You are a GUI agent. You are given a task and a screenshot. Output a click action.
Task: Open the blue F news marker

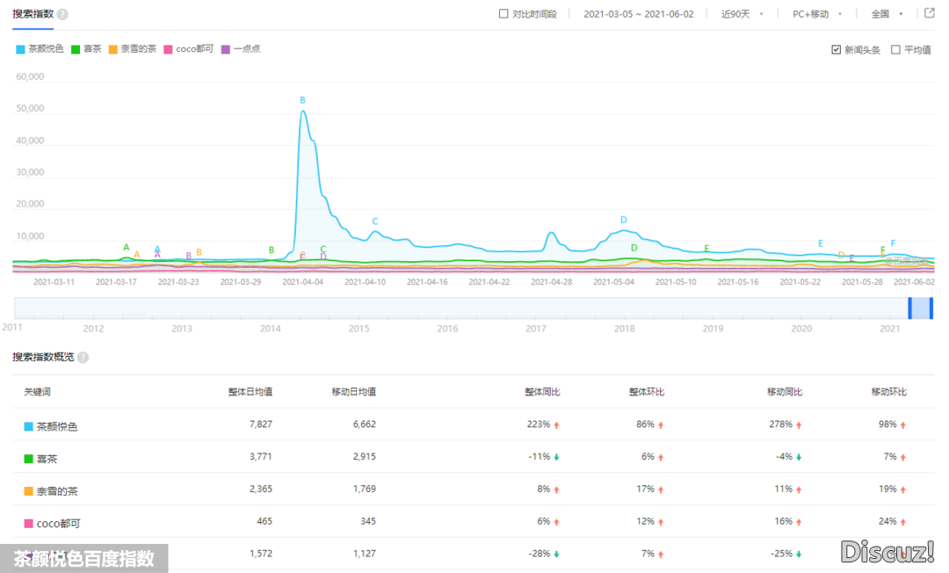tap(894, 243)
